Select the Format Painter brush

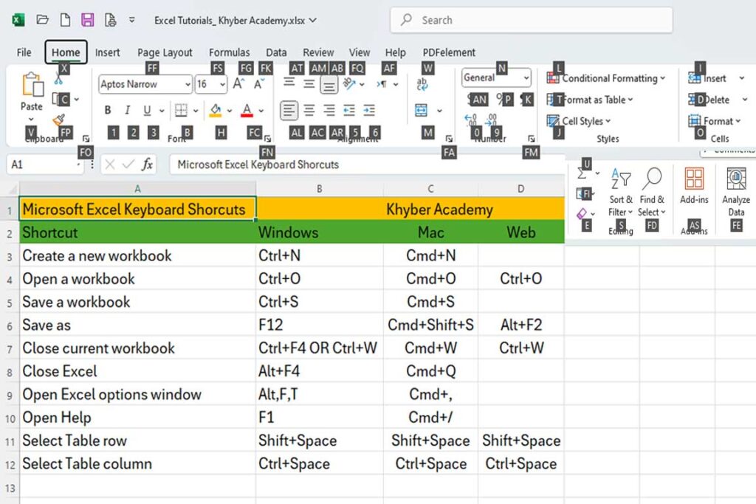[x=58, y=119]
